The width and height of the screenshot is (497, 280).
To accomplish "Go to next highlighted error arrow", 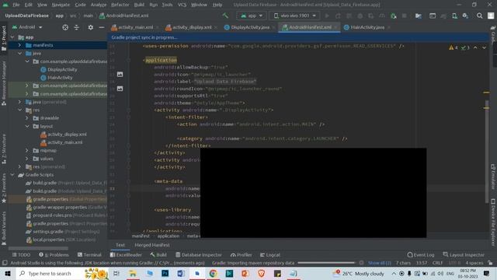I will coord(484,47).
